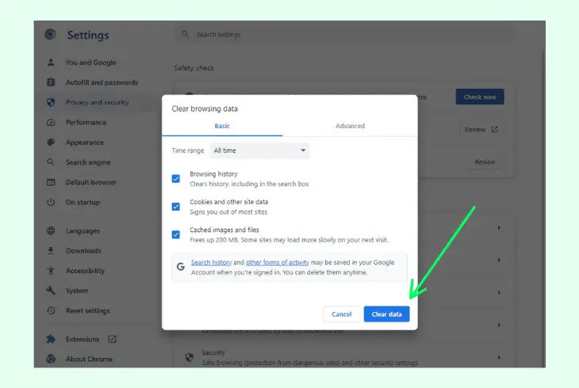Open Search engine settings section
Viewport: 579px width, 388px height.
(88, 162)
